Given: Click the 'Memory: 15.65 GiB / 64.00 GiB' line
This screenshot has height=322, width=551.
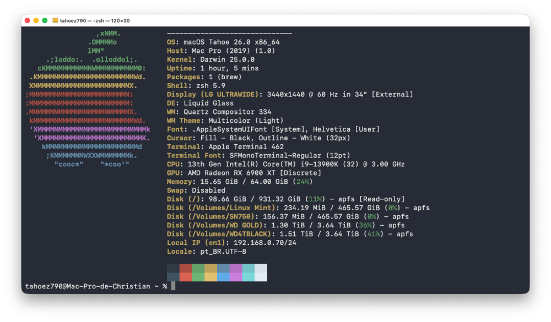Looking at the screenshot, I should (240, 182).
